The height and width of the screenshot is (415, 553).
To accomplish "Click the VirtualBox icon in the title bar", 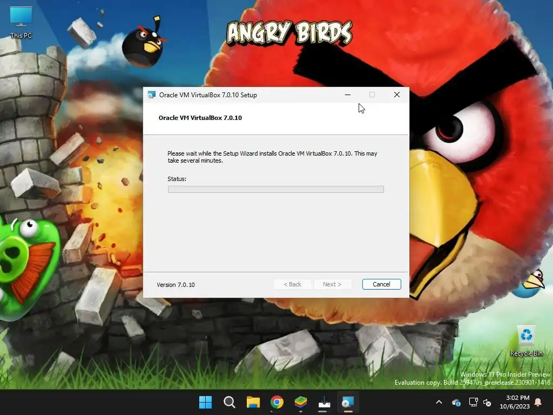I will tap(152, 95).
